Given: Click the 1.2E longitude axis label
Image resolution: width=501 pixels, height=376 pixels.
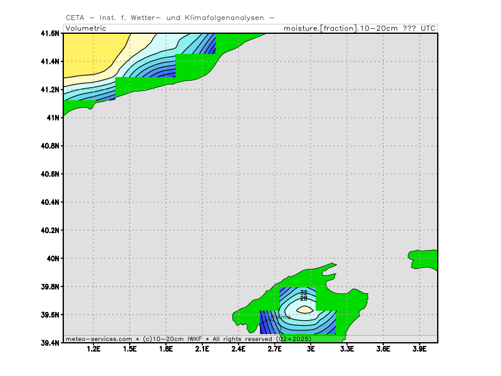Looking at the screenshot, I should click(x=95, y=349).
